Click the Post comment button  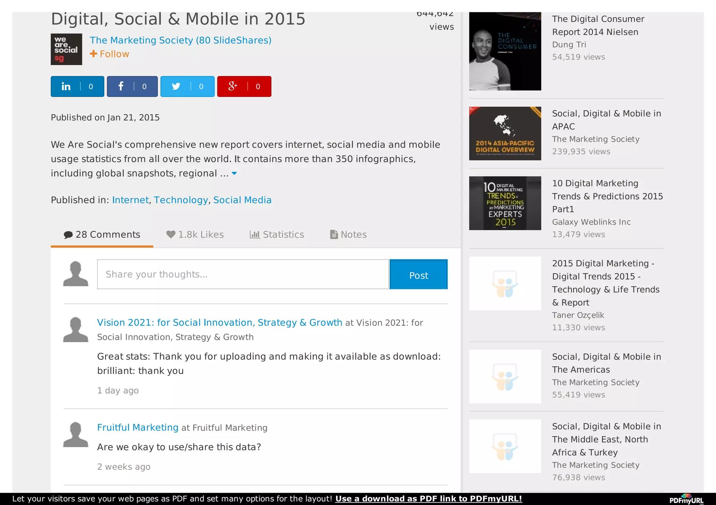(x=418, y=274)
